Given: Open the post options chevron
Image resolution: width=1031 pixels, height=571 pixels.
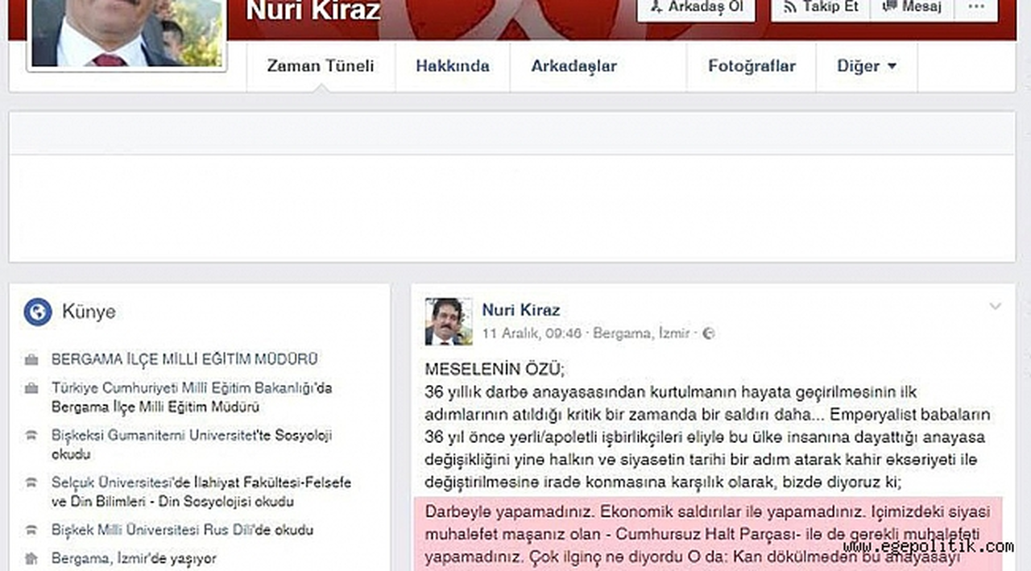Looking at the screenshot, I should click(996, 307).
